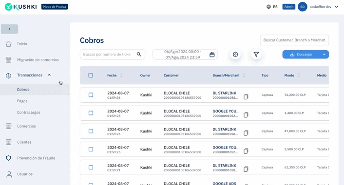Click the Migración de comercios store icon
The image size is (344, 185).
click(x=9, y=60)
